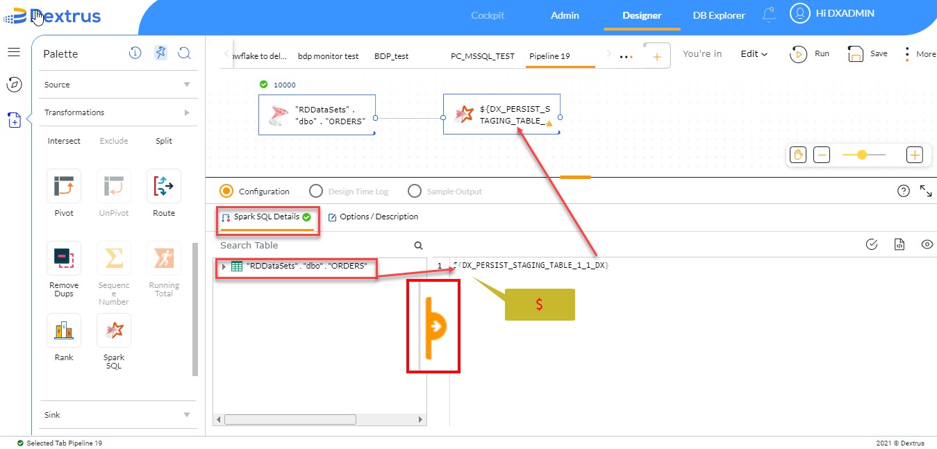Zoom in with the plus button
This screenshot has height=449, width=937.
point(915,155)
